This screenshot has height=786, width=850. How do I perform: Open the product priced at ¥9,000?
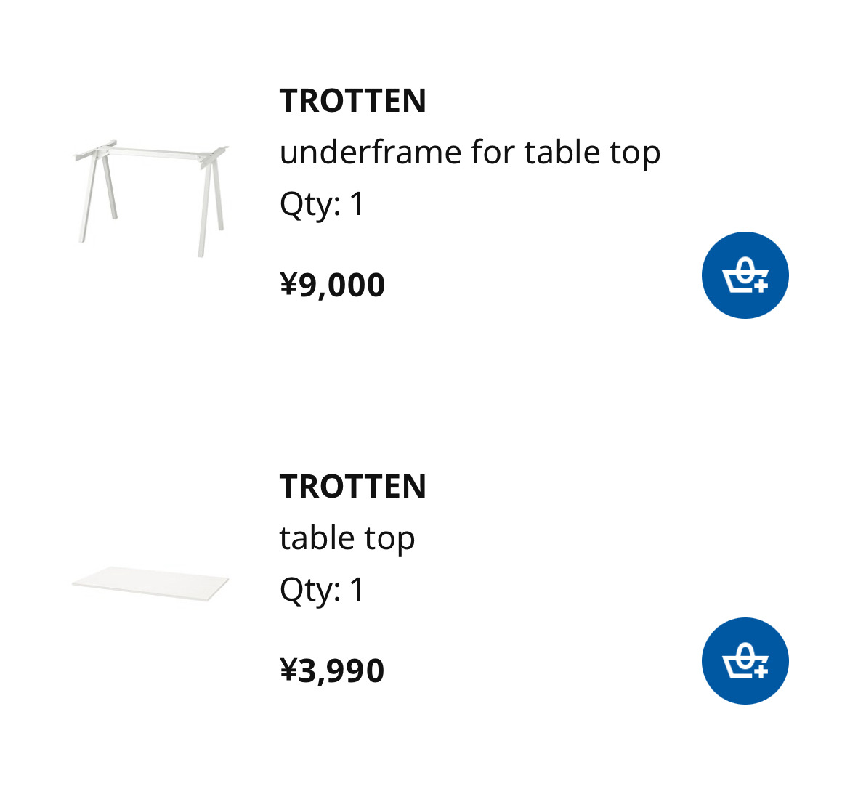coord(352,101)
